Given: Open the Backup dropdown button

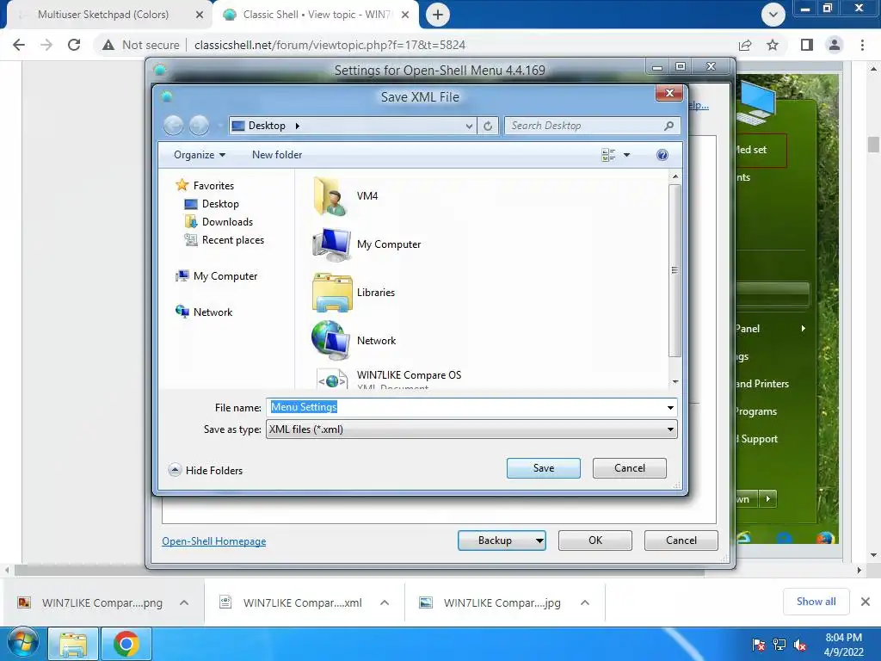Looking at the screenshot, I should 539,541.
